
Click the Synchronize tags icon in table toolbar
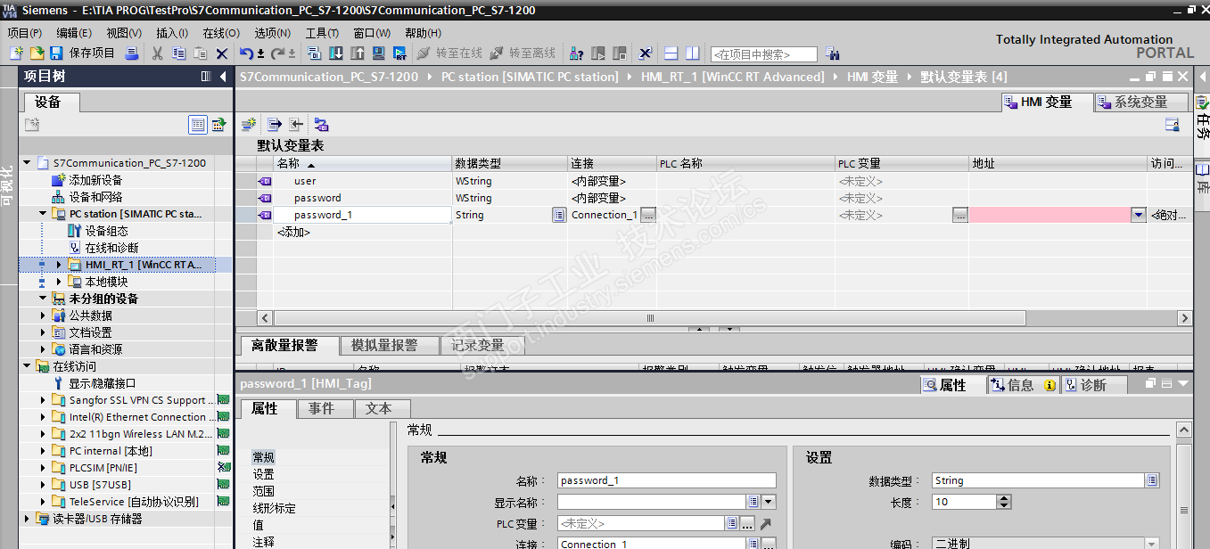(322, 125)
